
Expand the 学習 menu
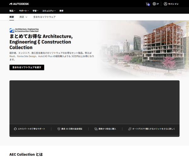tap(35, 11)
